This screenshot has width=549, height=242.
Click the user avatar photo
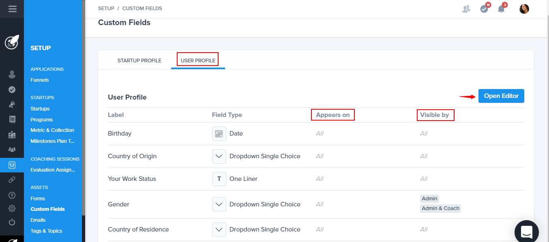524,9
